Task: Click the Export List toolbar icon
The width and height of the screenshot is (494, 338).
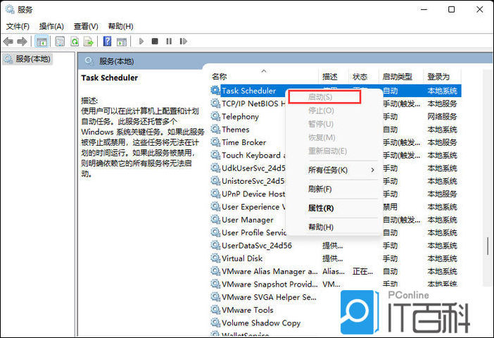Action: click(x=89, y=42)
